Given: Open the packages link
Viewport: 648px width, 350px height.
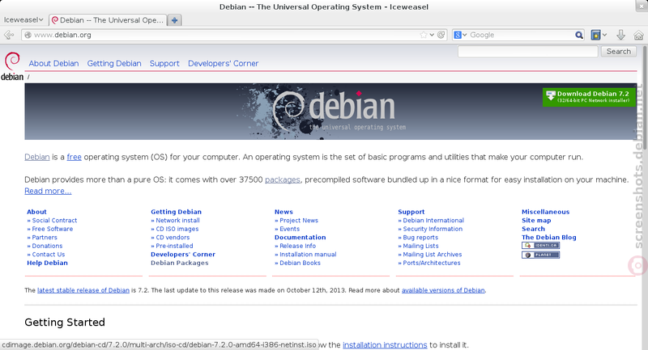Looking at the screenshot, I should (x=282, y=179).
